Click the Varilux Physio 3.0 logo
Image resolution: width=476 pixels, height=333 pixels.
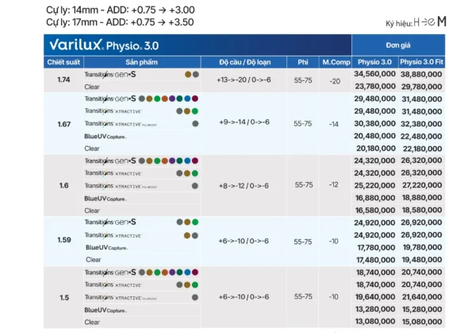point(104,45)
